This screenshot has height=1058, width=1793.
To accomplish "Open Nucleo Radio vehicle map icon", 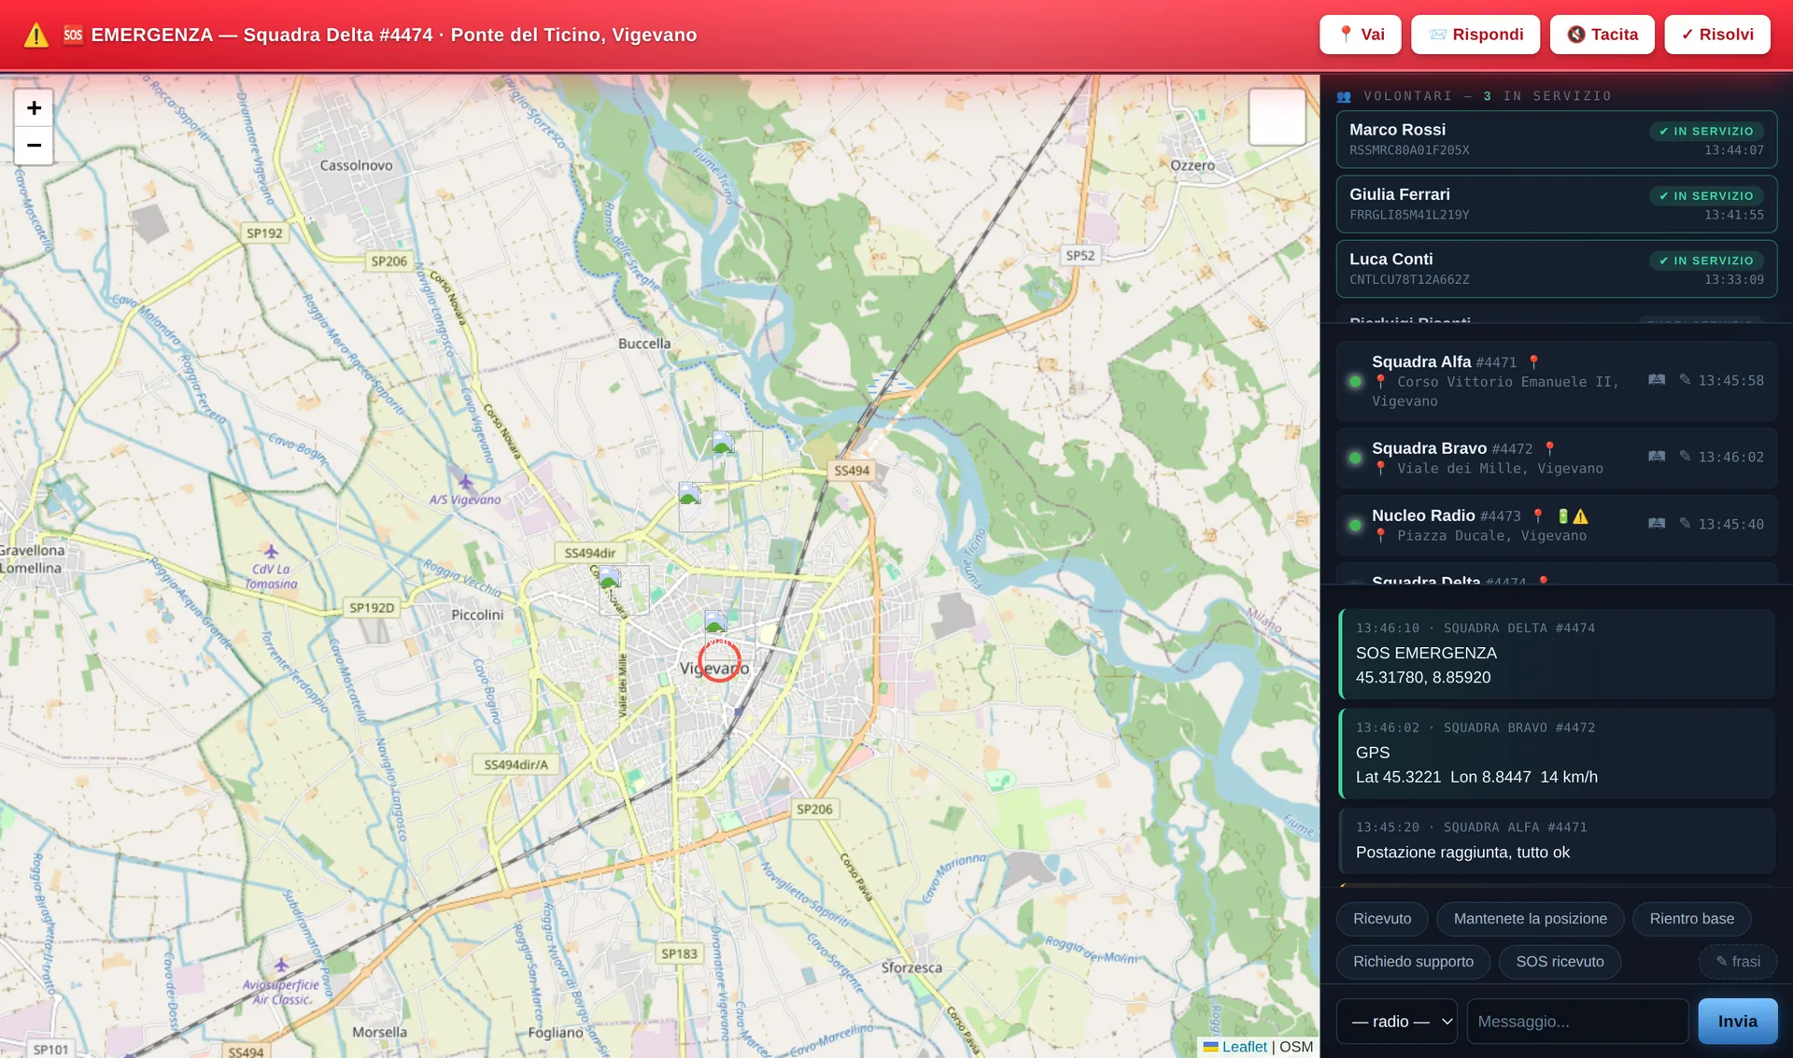I will coord(1657,524).
